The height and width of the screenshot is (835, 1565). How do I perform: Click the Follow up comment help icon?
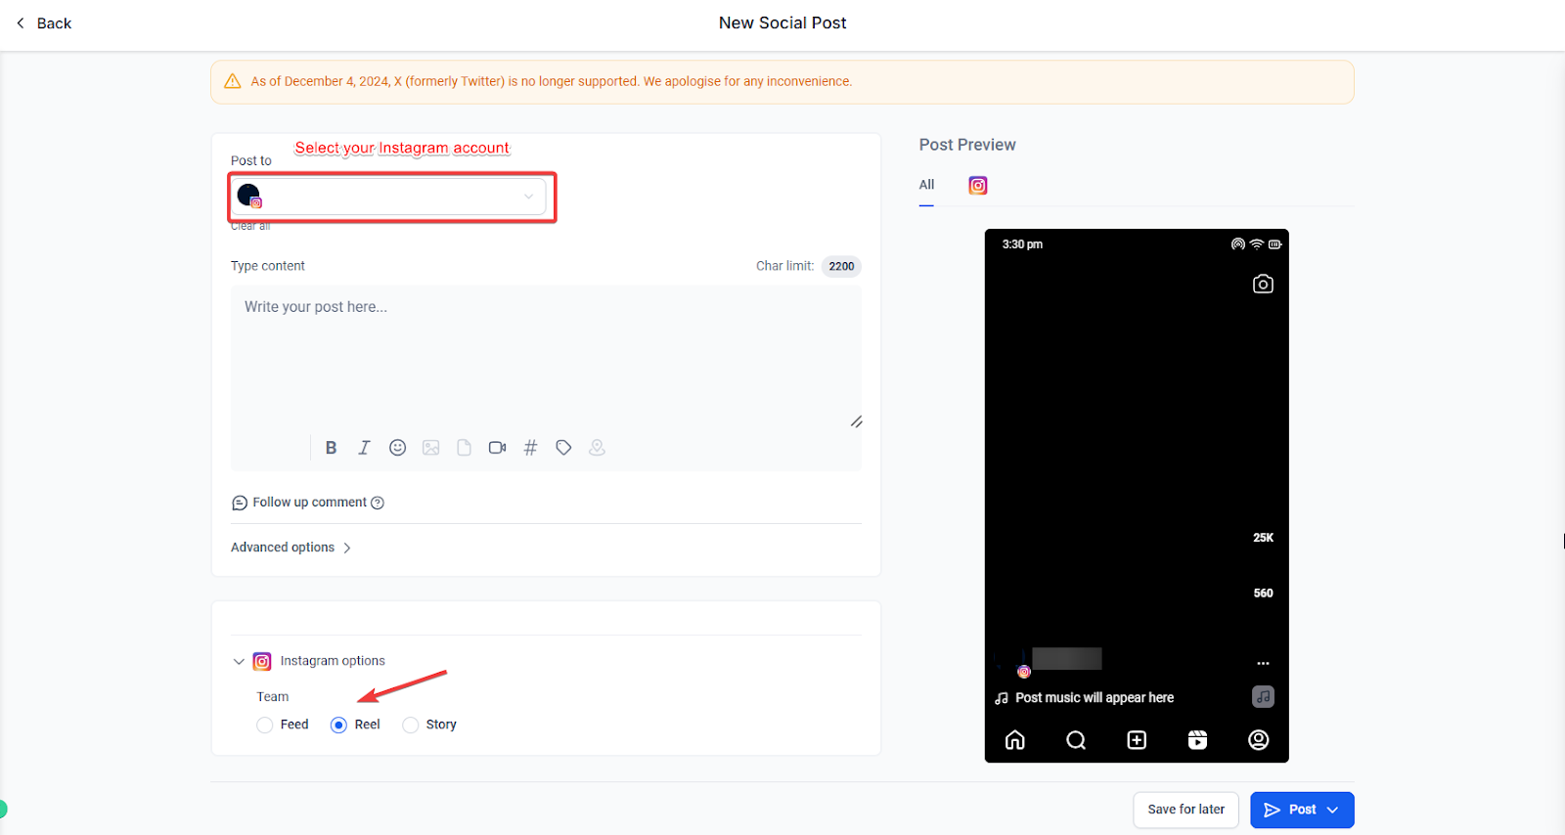tap(378, 503)
